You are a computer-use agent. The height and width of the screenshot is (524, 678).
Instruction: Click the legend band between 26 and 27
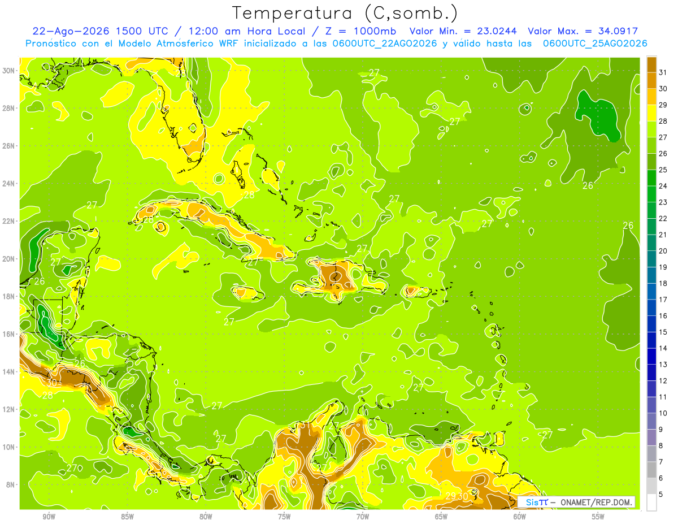pyautogui.click(x=651, y=145)
